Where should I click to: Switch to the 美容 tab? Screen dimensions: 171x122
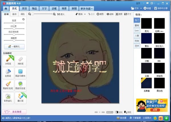tap(24, 9)
